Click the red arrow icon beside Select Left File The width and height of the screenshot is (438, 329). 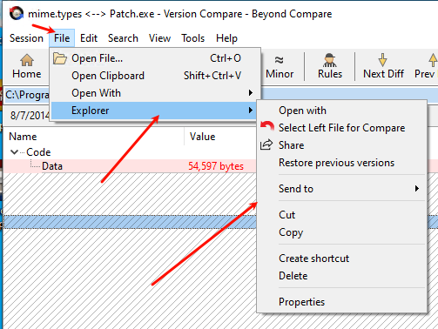tap(267, 126)
